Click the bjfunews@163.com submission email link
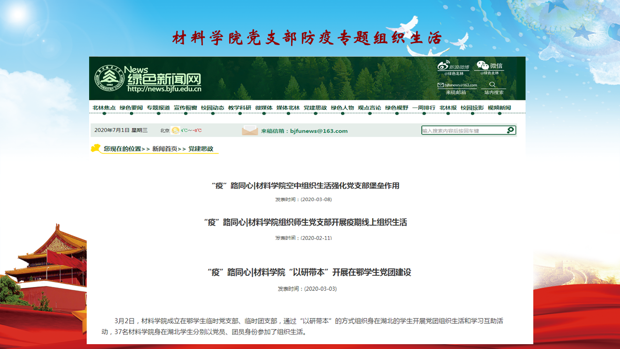Image resolution: width=620 pixels, height=349 pixels. [319, 131]
